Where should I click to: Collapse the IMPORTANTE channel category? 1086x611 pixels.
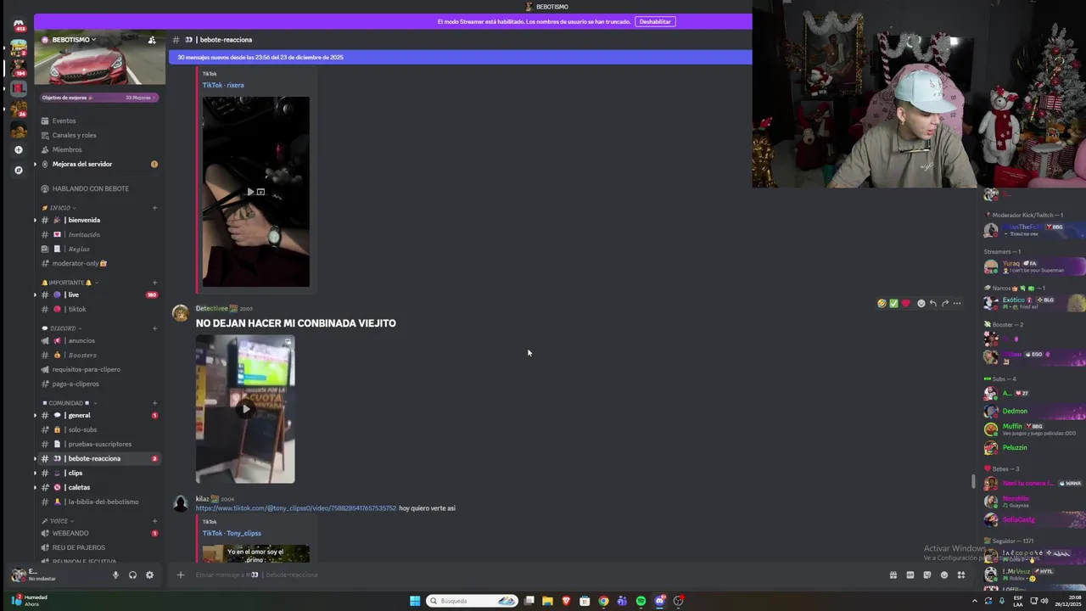click(x=70, y=283)
